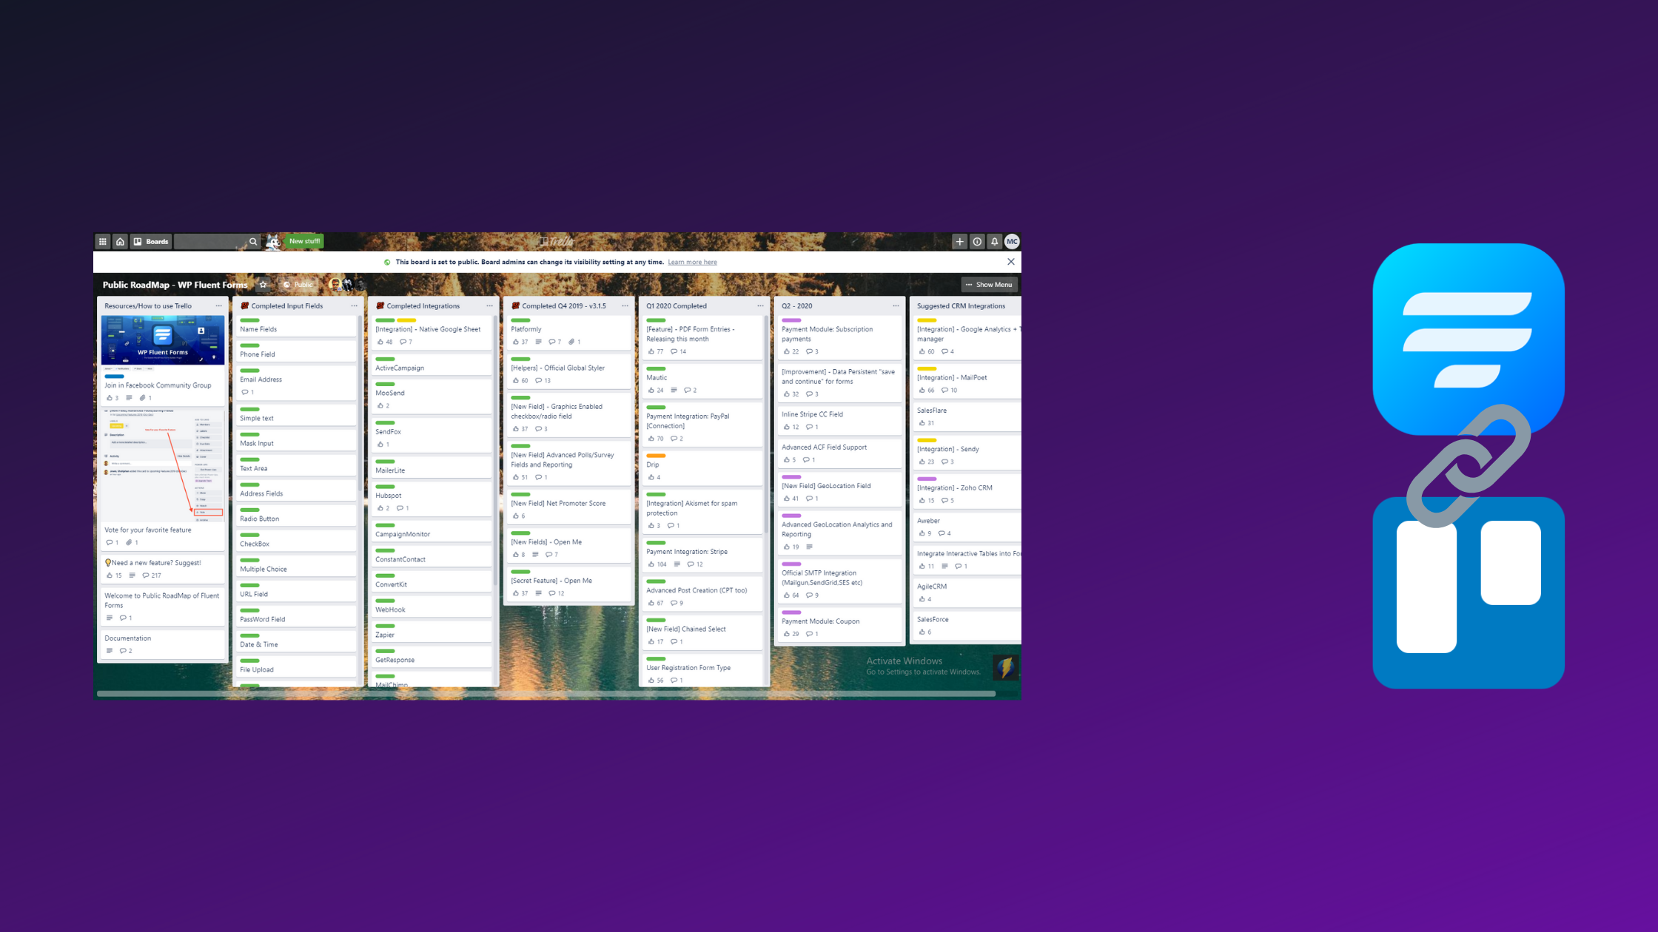Open list actions for 'Q1 2020 Completed'

(760, 306)
